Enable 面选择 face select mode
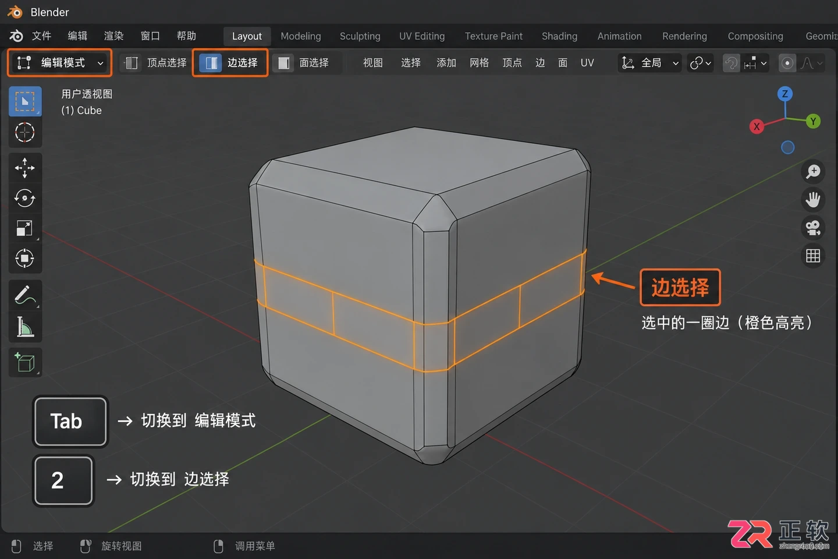The height and width of the screenshot is (559, 838). point(303,63)
